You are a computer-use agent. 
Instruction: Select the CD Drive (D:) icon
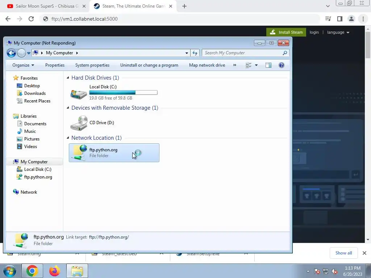79,123
